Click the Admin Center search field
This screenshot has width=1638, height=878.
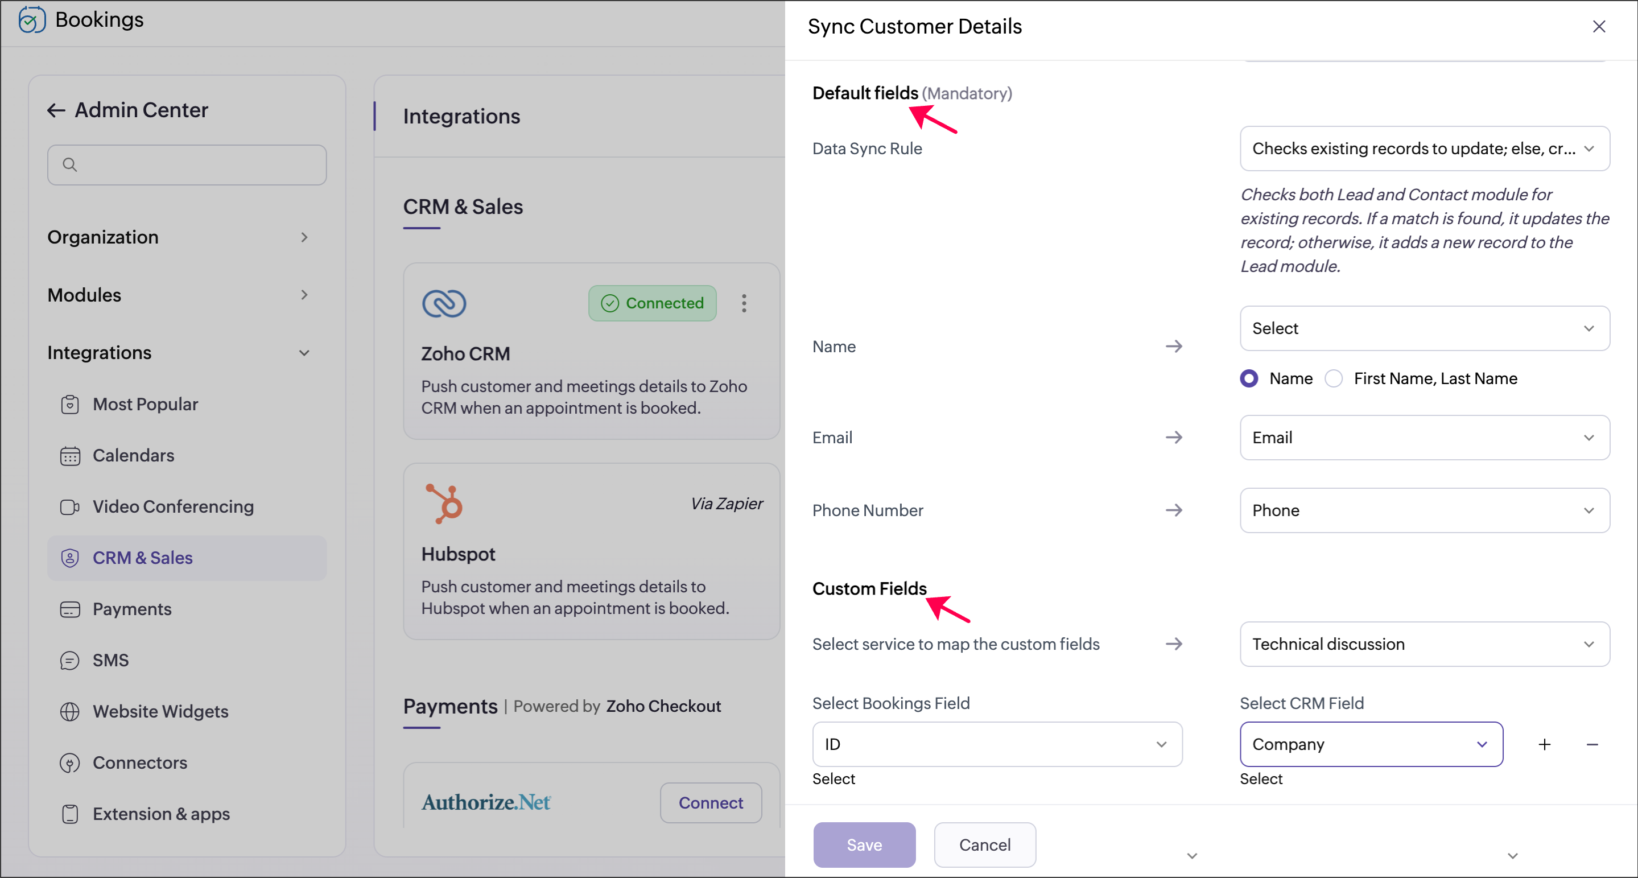point(187,165)
